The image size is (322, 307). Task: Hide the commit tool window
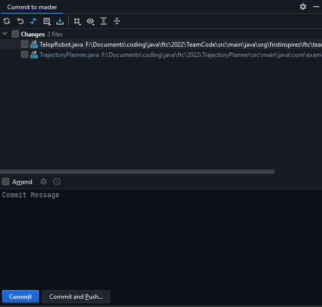tap(316, 7)
